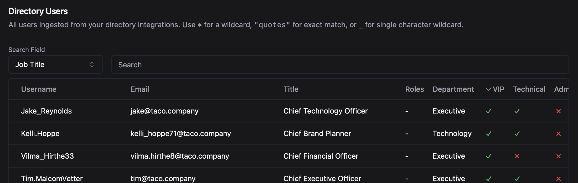Sort by the Email column header

[x=140, y=89]
